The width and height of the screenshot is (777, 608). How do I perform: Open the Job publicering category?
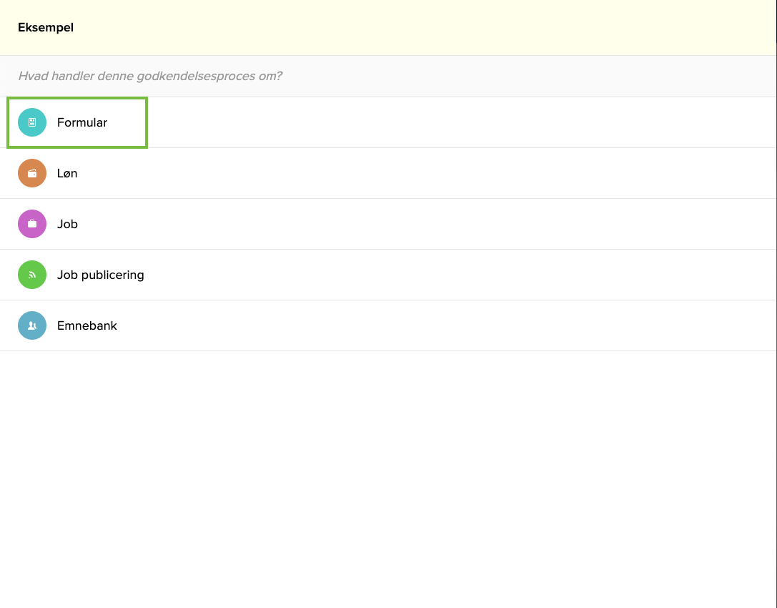101,274
